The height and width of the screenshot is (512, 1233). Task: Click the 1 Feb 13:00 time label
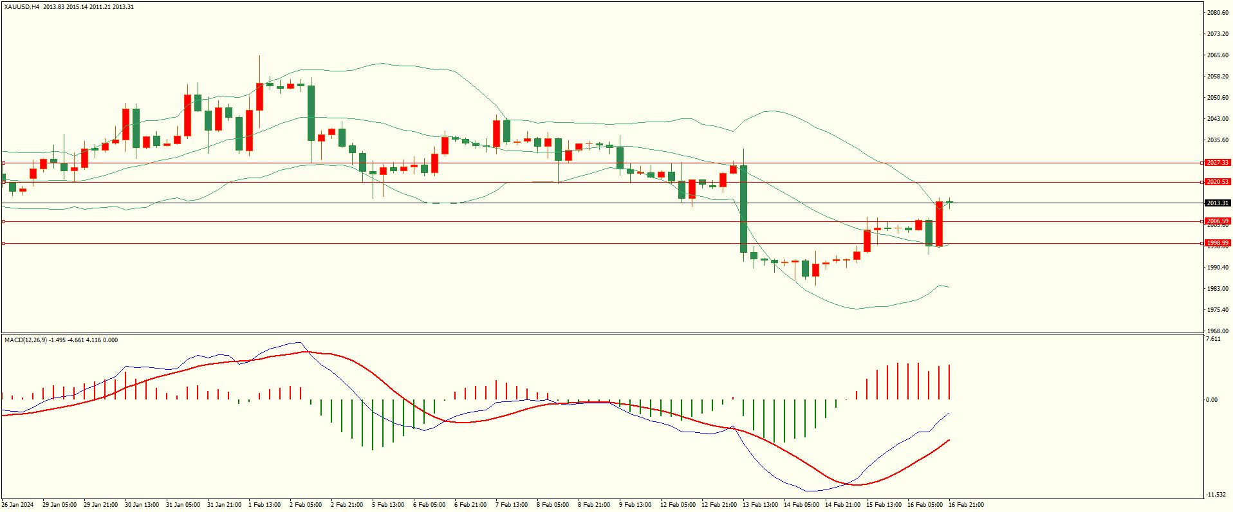coord(264,505)
